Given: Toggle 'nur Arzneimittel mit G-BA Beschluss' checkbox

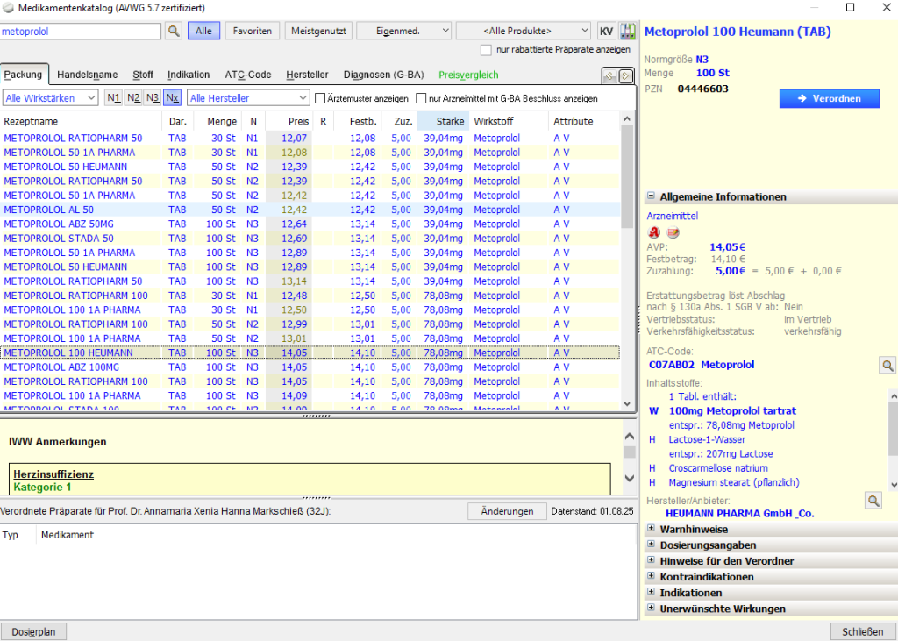Looking at the screenshot, I should [x=422, y=98].
